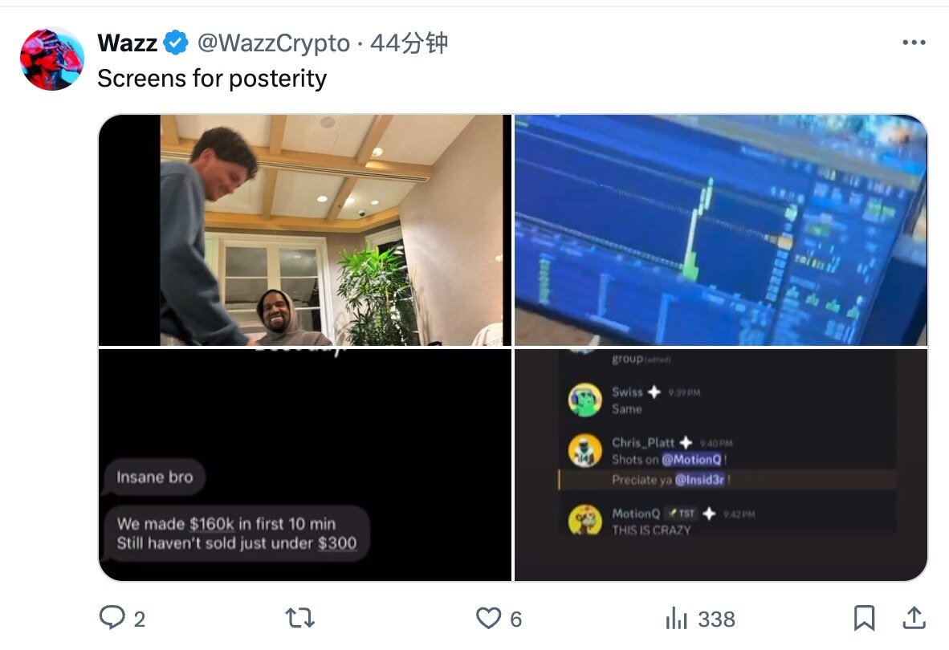This screenshot has width=949, height=650.
Task: Bookmark this tweet
Action: pyautogui.click(x=864, y=618)
